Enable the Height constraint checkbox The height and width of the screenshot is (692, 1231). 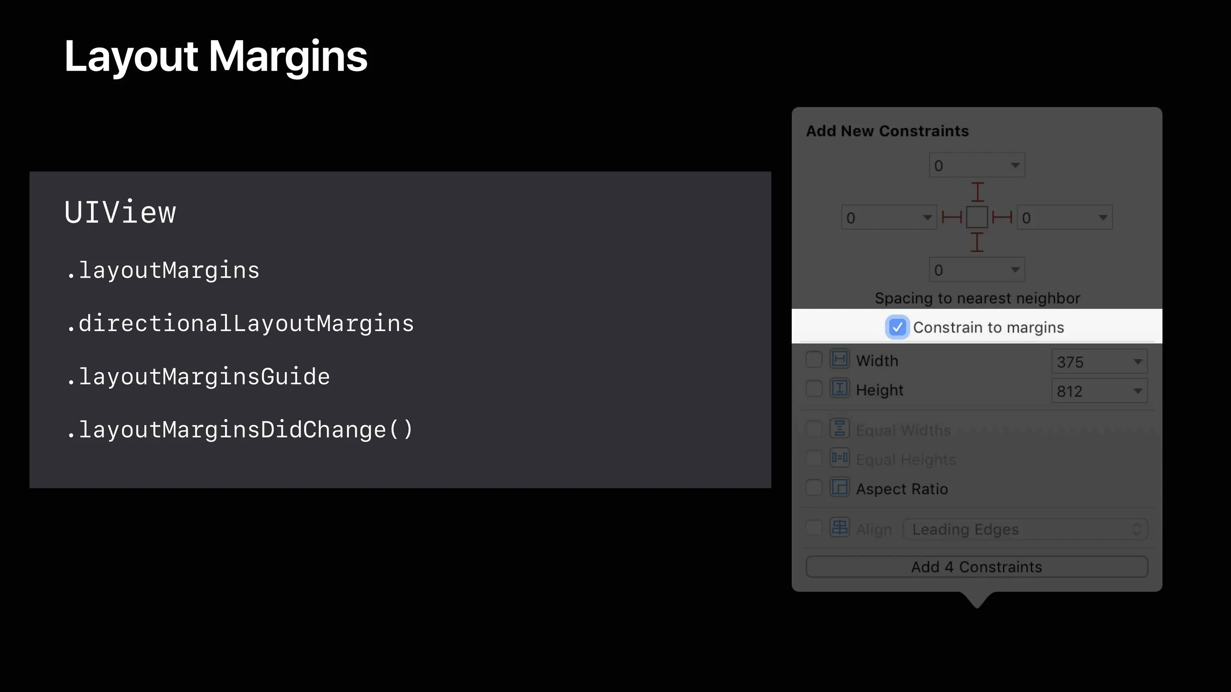(x=814, y=389)
